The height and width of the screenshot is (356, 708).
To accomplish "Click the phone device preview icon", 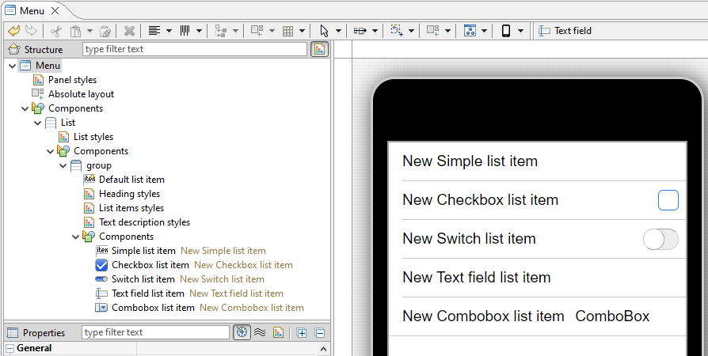I will coord(506,31).
